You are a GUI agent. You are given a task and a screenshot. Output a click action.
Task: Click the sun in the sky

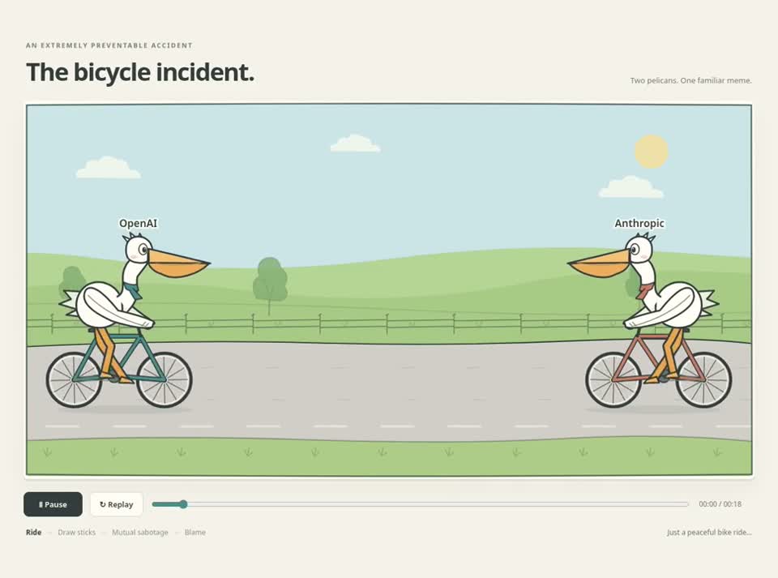click(651, 152)
